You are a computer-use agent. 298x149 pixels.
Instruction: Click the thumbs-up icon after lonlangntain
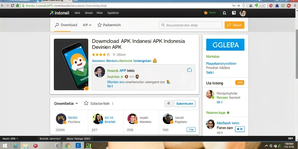pyautogui.click(x=155, y=61)
